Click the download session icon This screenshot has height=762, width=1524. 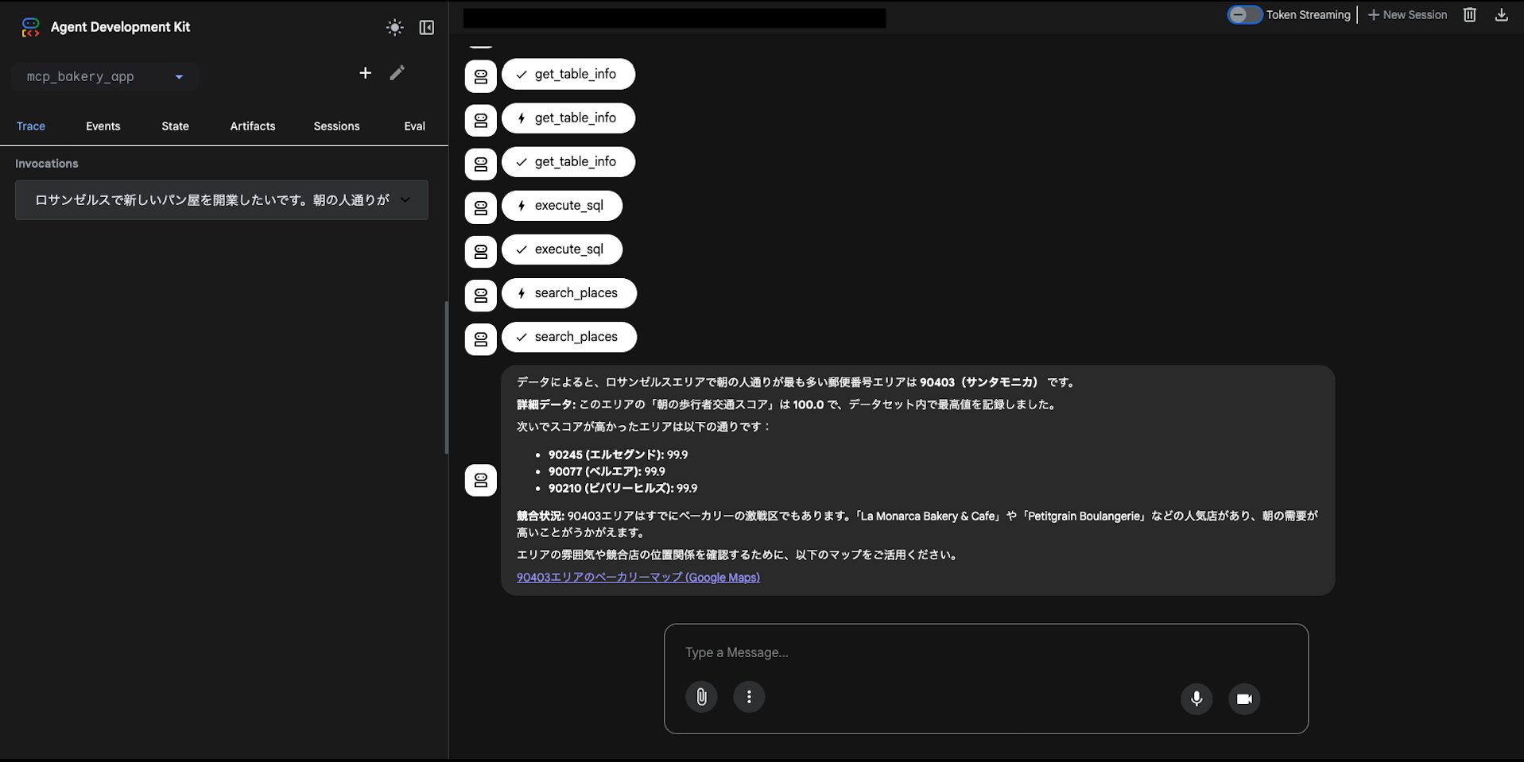click(x=1501, y=15)
